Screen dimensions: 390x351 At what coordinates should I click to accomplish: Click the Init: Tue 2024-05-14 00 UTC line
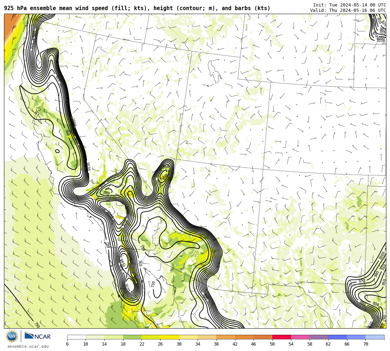point(350,5)
